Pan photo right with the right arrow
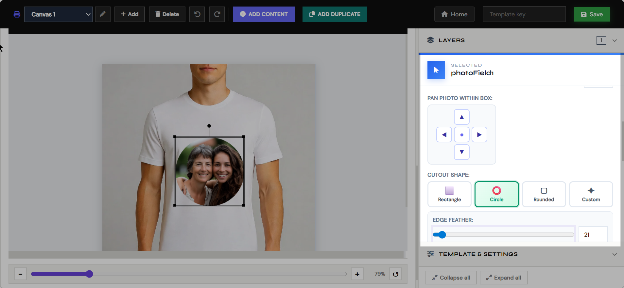This screenshot has width=624, height=288. pos(479,135)
